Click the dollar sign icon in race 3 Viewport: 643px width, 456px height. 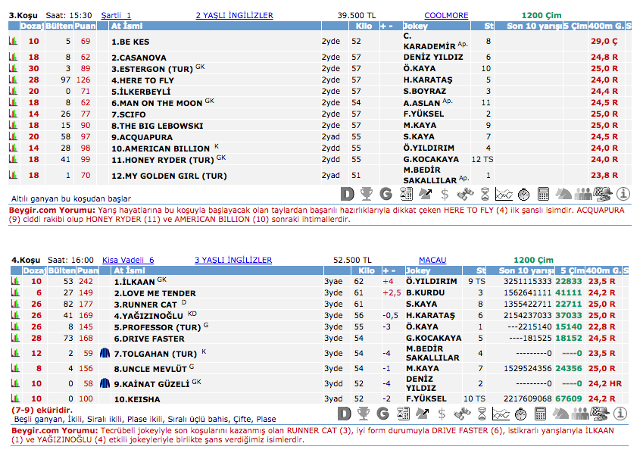tap(444, 194)
